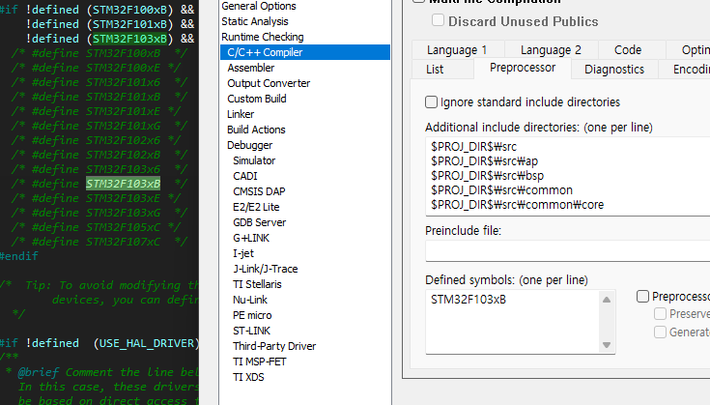Click scroll up arrow in Defined symbols

[x=607, y=300]
